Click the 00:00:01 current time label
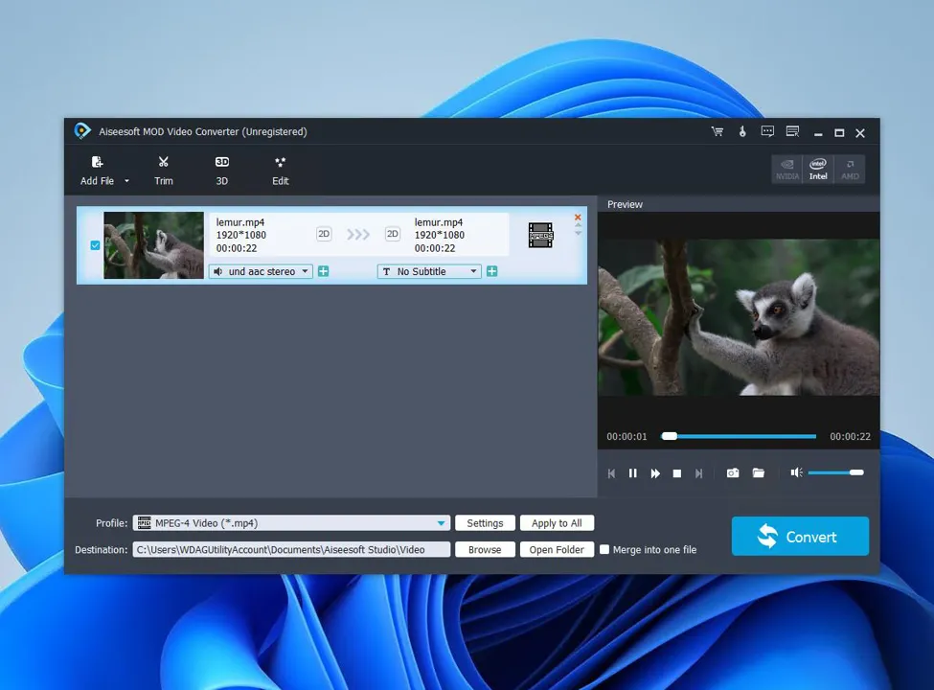 [626, 436]
